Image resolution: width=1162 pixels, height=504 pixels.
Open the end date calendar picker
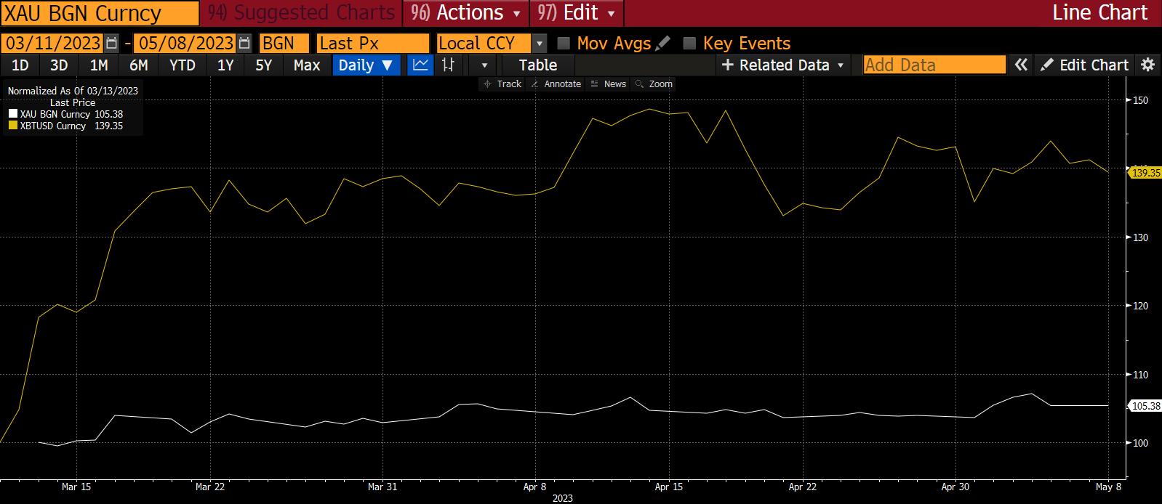[x=245, y=44]
